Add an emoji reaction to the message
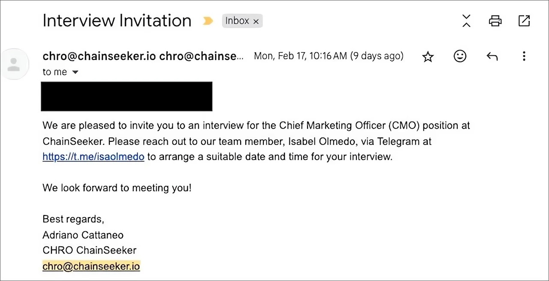The image size is (549, 281). [460, 56]
